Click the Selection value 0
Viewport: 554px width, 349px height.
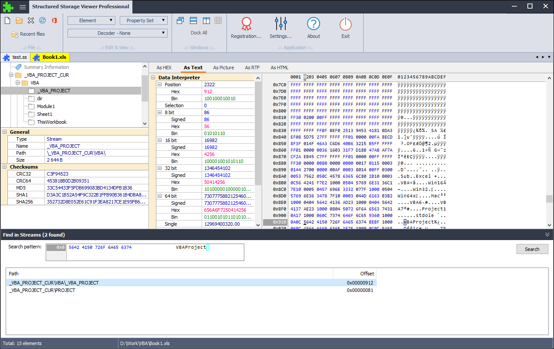click(x=206, y=105)
